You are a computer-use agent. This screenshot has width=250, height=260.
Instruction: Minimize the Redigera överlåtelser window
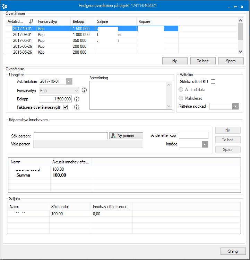click(229, 7)
